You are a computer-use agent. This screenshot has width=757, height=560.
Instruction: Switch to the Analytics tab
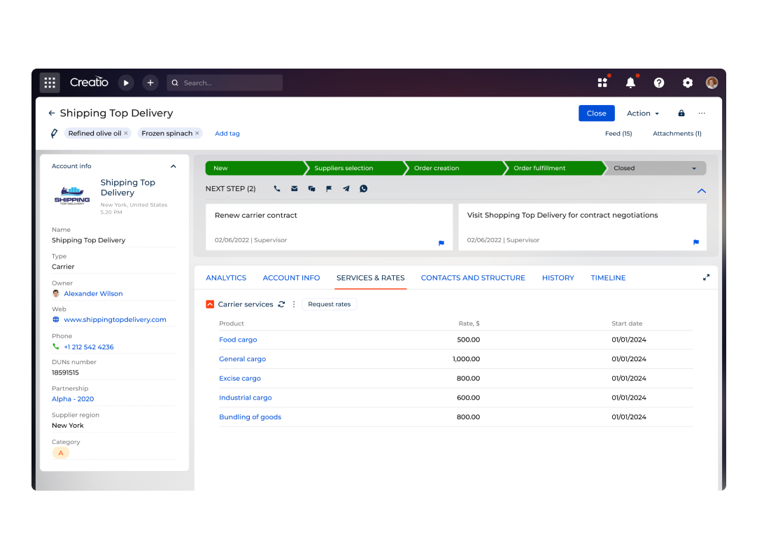coord(226,278)
